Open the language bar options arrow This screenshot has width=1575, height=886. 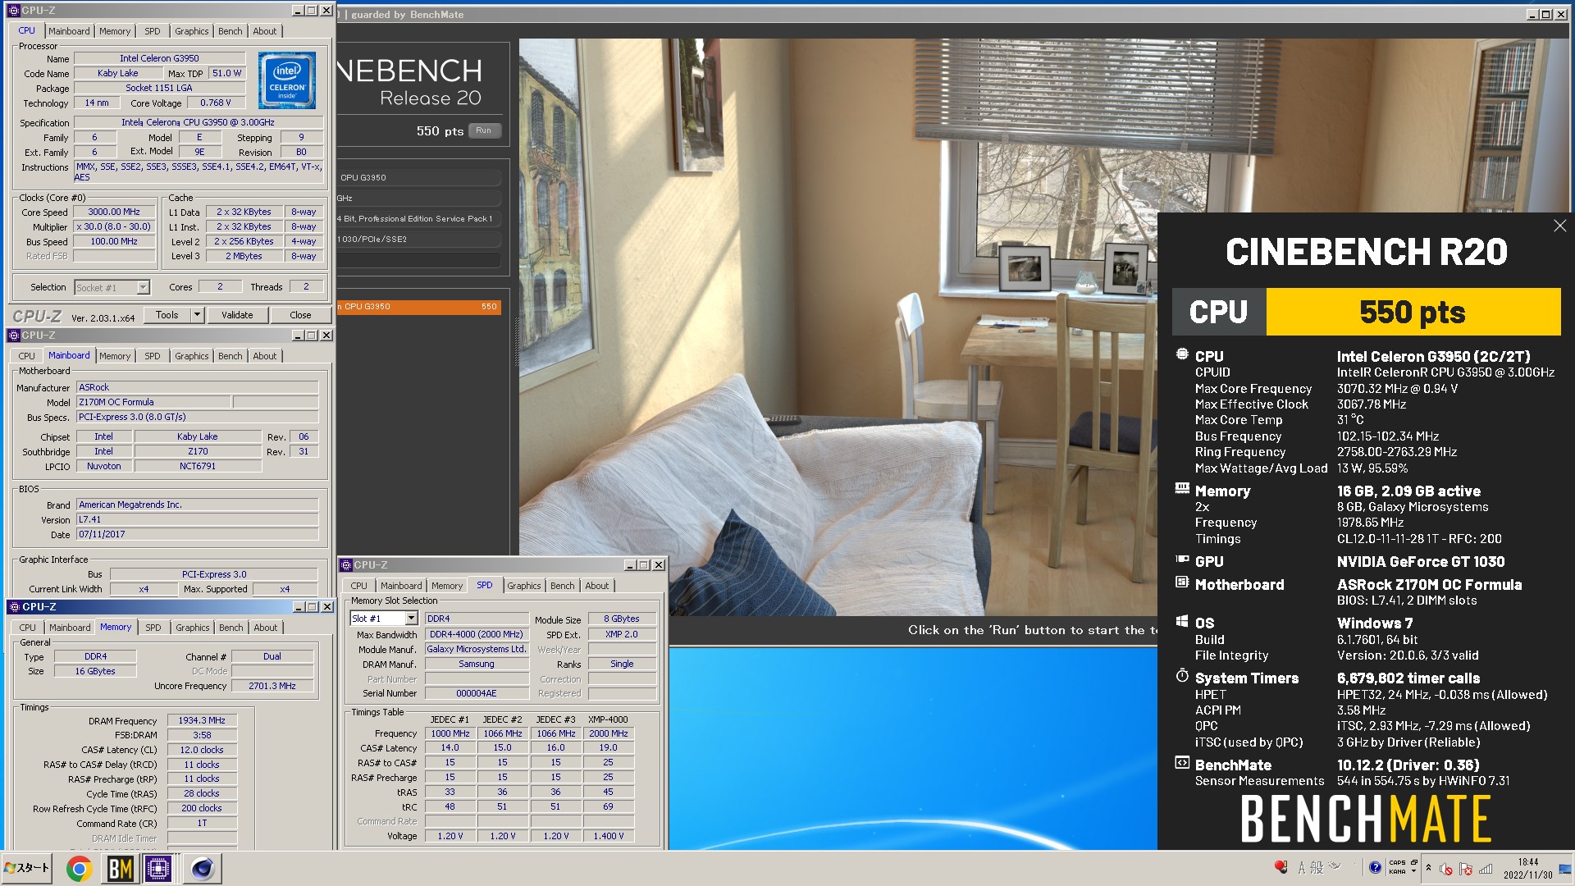tap(1413, 871)
